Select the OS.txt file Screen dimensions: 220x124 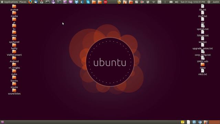pyautogui.click(x=202, y=8)
